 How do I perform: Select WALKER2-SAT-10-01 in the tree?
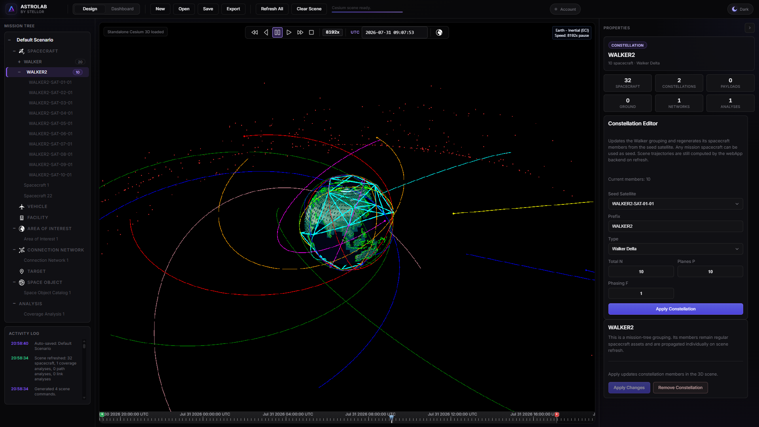[50, 175]
